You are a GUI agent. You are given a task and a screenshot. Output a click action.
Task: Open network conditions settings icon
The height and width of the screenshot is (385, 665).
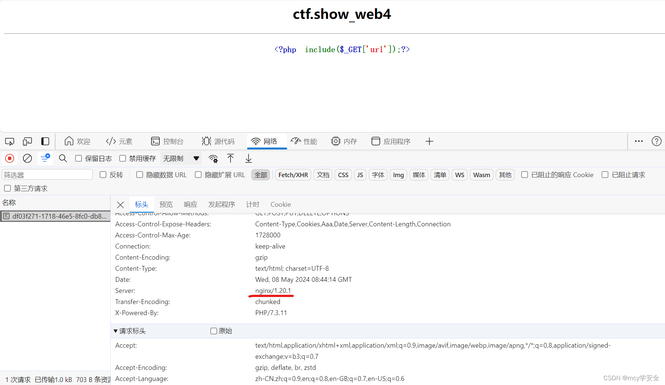[213, 158]
